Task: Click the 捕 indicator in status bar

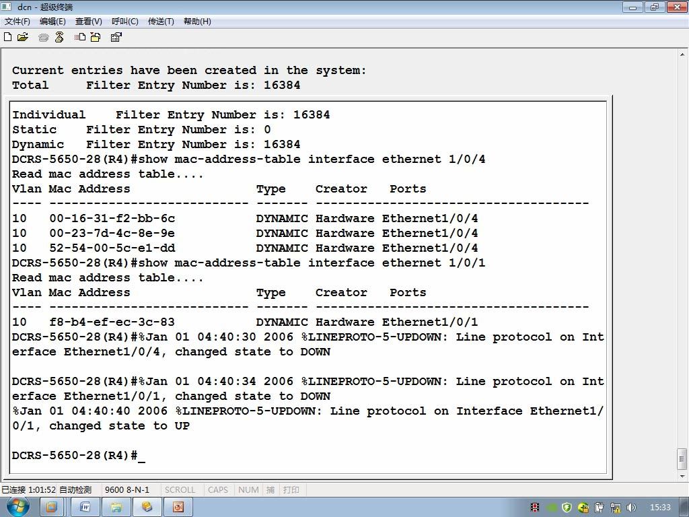Action: (x=270, y=490)
